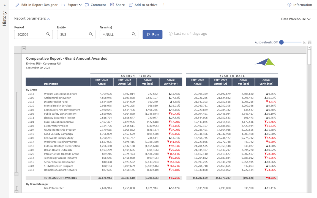317x198 pixels.
Task: Click the vertical scrollbar thumb
Action: 309,57
